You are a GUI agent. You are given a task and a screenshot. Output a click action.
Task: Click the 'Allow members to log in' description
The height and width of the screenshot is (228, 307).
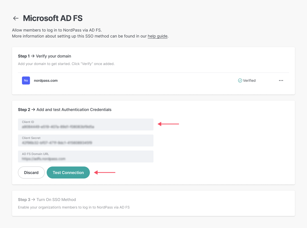tap(57, 30)
